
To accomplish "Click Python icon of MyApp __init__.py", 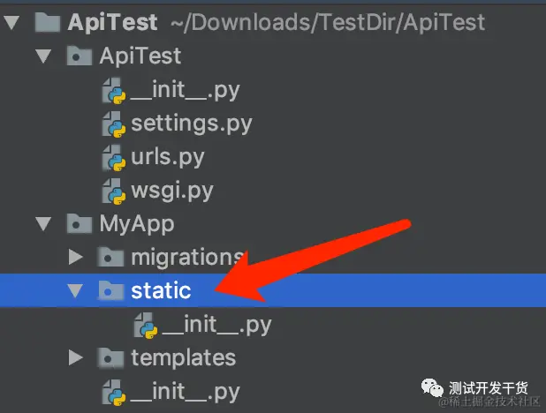I will click(113, 393).
